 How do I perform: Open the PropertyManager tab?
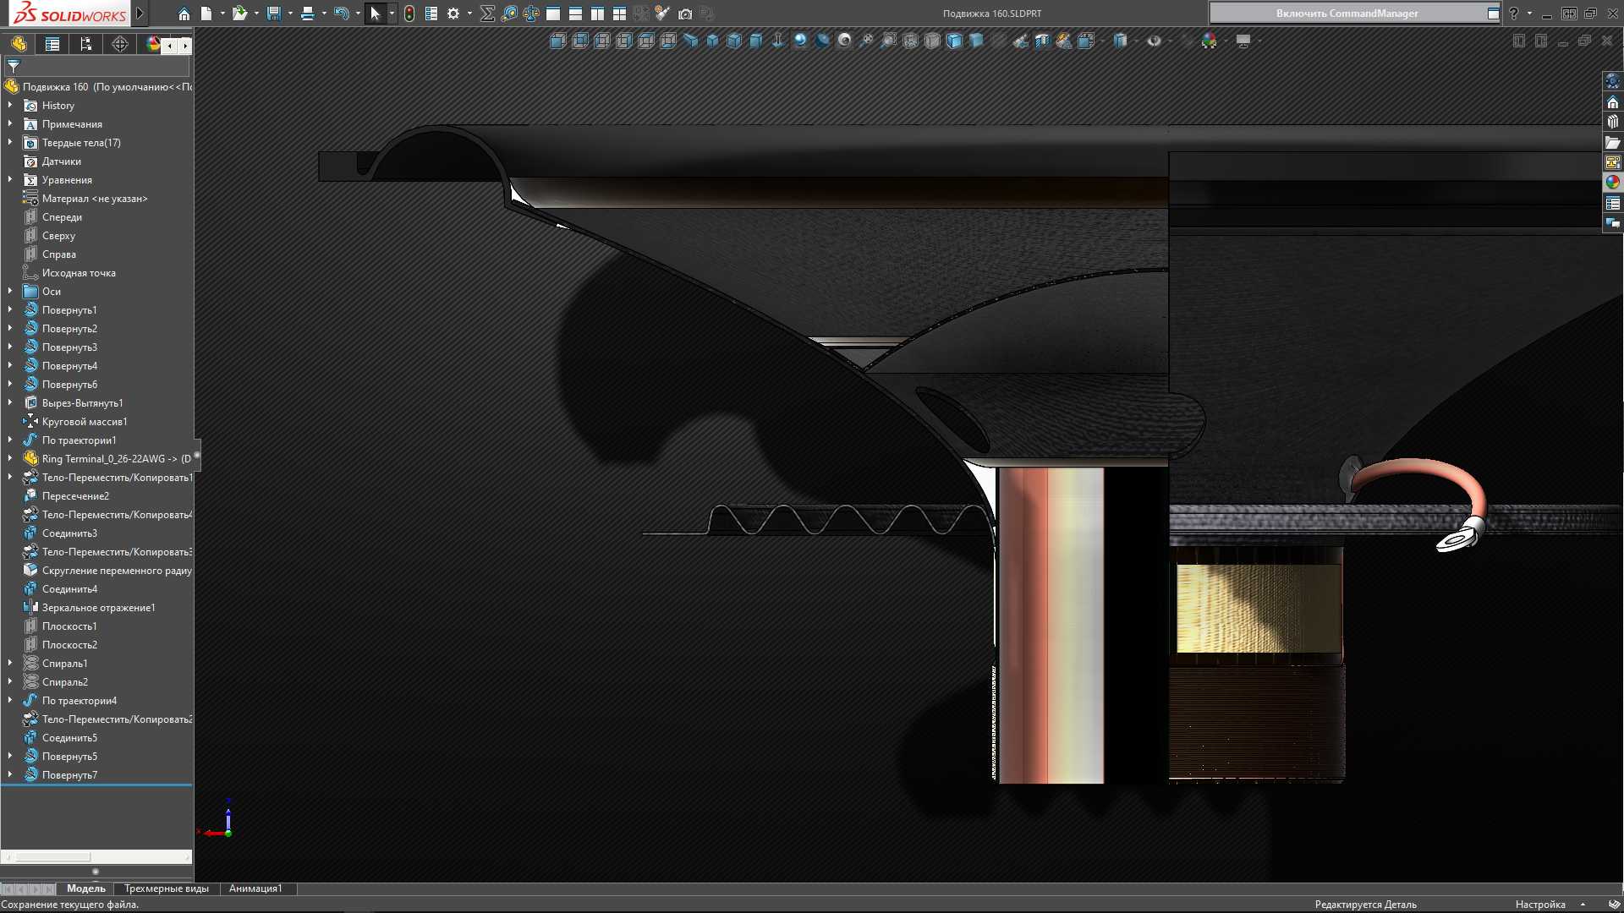click(52, 44)
